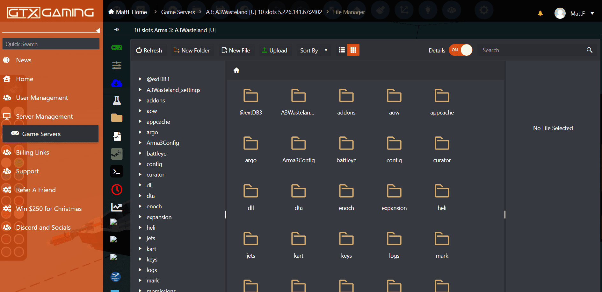Screen dimensions: 602x292
Task: Click the New Folder button
Action: coord(192,51)
